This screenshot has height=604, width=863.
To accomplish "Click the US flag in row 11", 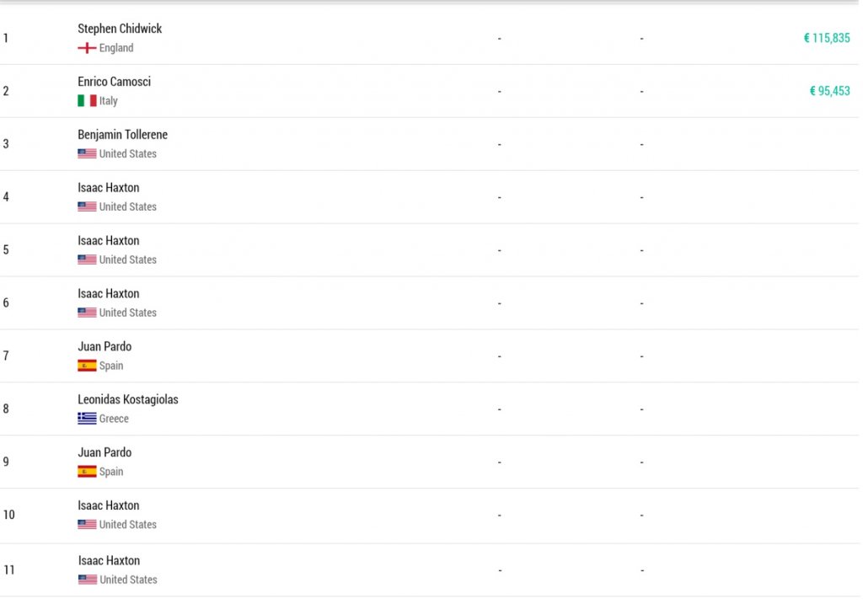I will pos(88,580).
